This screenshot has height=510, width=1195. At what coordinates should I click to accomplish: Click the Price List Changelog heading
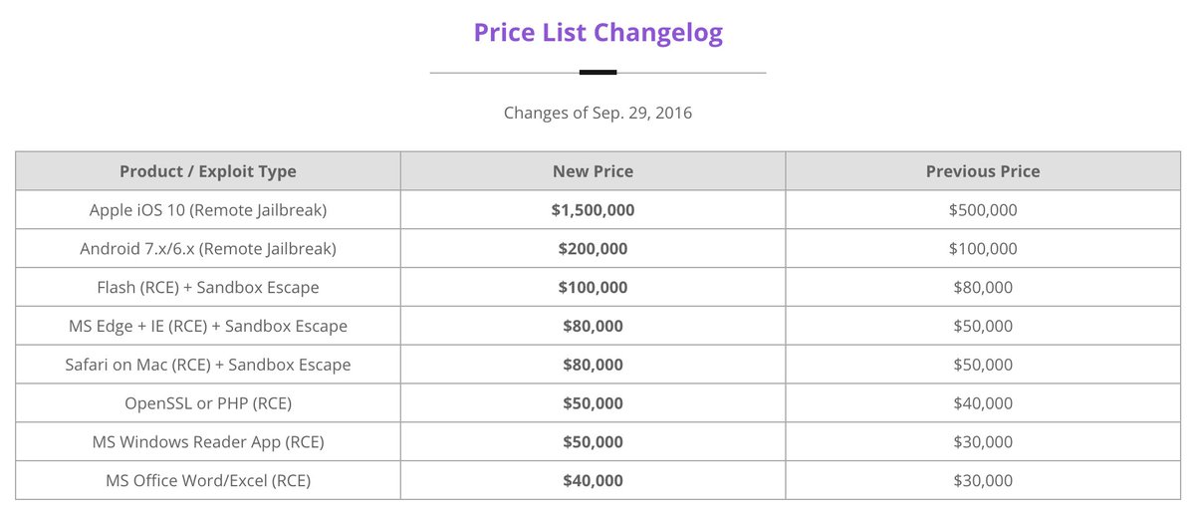pos(597,33)
